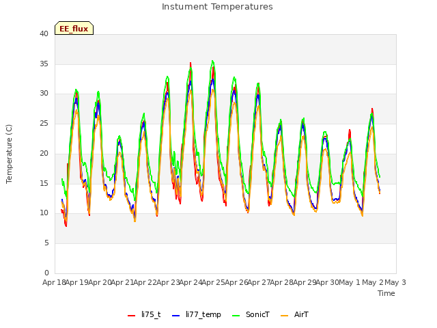Click the May 2 x-axis tick label

pos(372,282)
